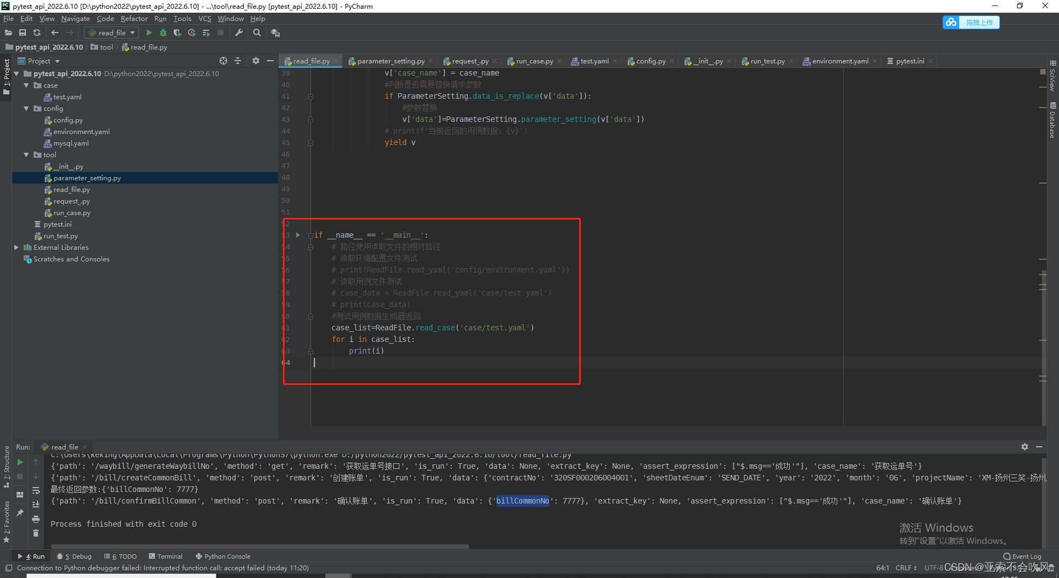
Task: Switch to environment.yaml editor tab
Action: [x=840, y=61]
